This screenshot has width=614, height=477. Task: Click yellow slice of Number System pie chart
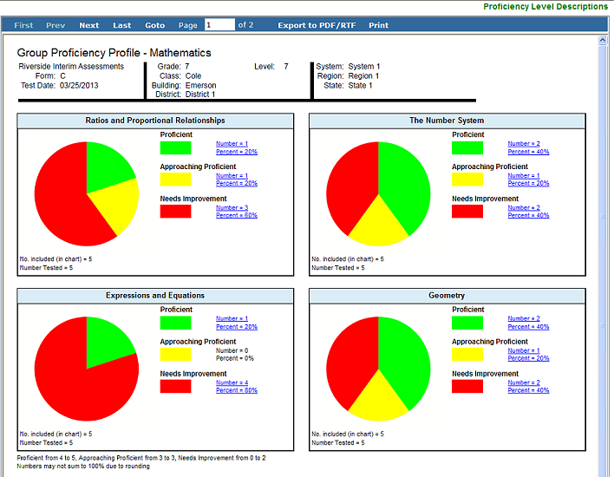(x=378, y=227)
